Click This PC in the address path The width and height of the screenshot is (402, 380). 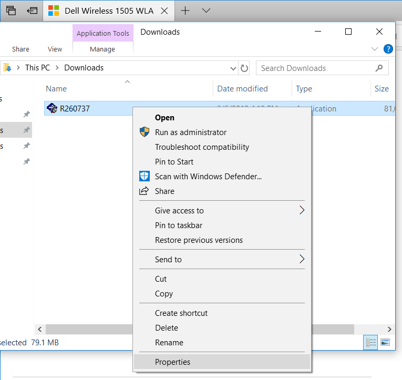37,68
